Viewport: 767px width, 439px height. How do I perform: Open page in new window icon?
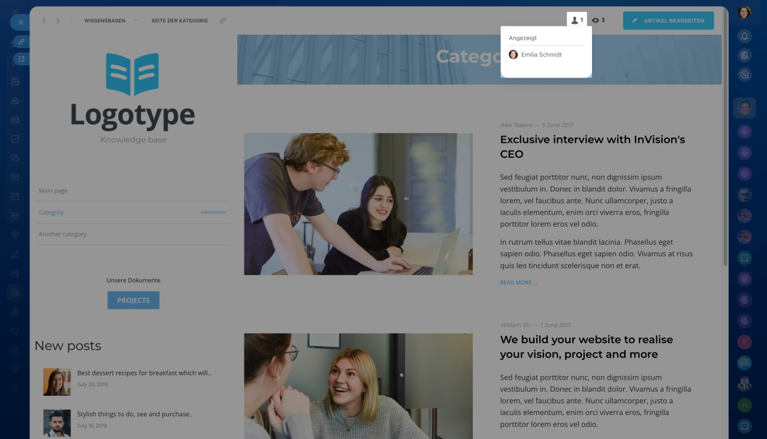pos(21,59)
